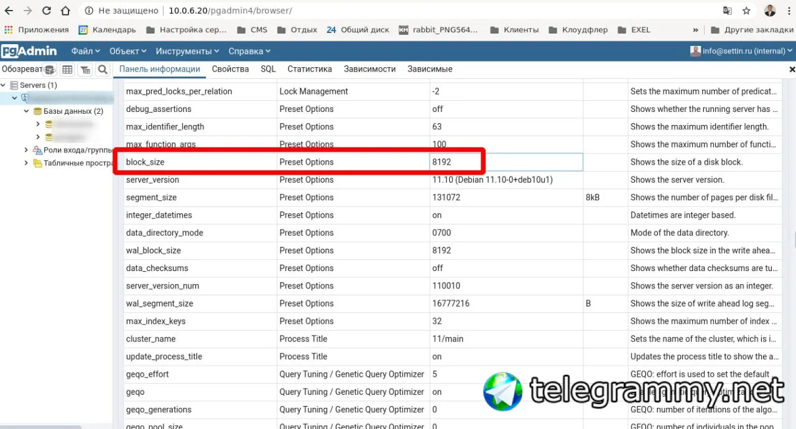The image size is (796, 429).
Task: Collapse the Базы данных (2) node
Action: [x=26, y=111]
